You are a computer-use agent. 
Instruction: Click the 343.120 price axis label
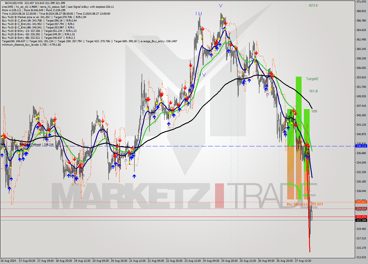361,125
